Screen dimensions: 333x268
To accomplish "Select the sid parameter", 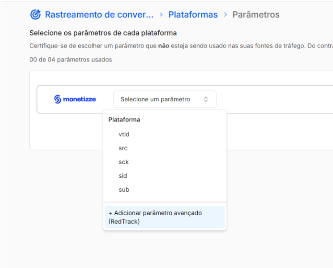I will tap(123, 176).
